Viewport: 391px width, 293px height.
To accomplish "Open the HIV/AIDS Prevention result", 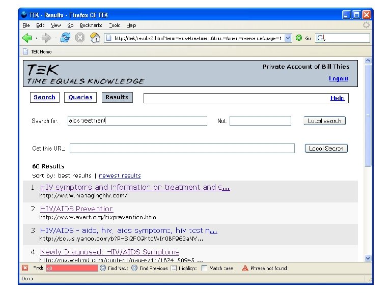I will [76, 209].
